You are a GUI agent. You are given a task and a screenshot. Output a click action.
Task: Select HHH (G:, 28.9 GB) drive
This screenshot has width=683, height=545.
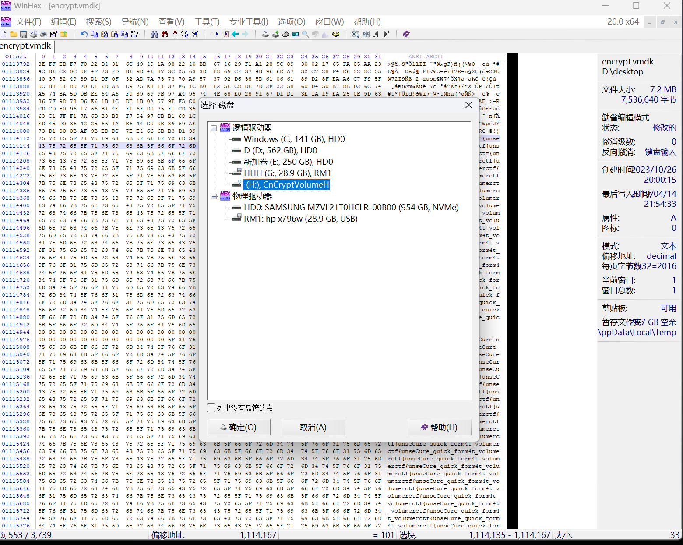[288, 173]
